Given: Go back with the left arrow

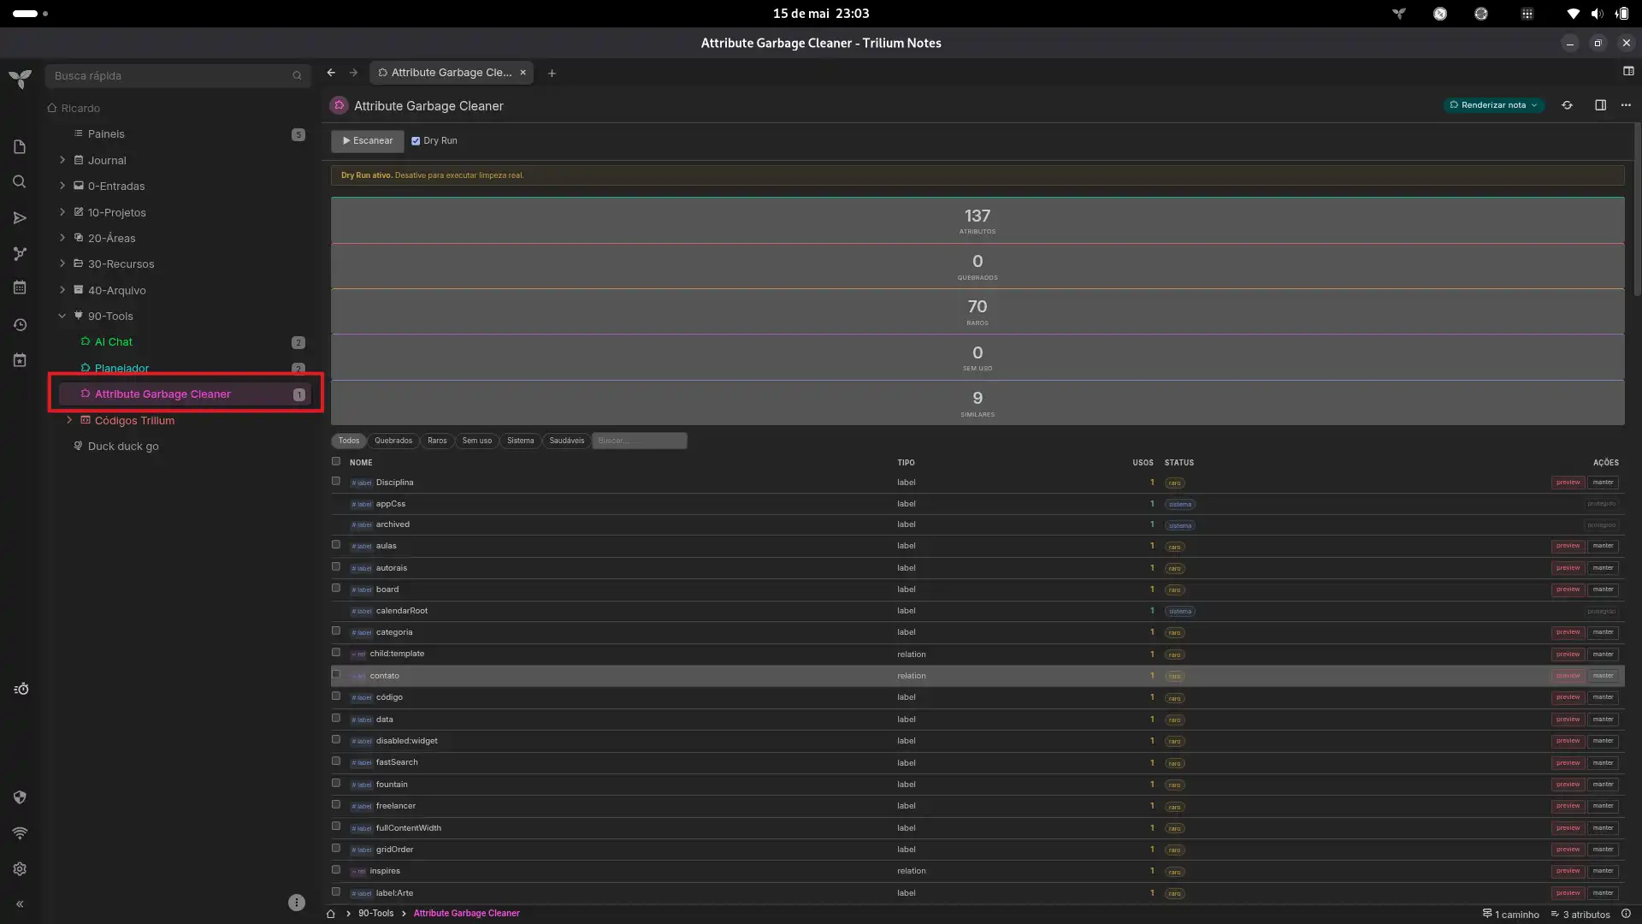Looking at the screenshot, I should pos(331,73).
